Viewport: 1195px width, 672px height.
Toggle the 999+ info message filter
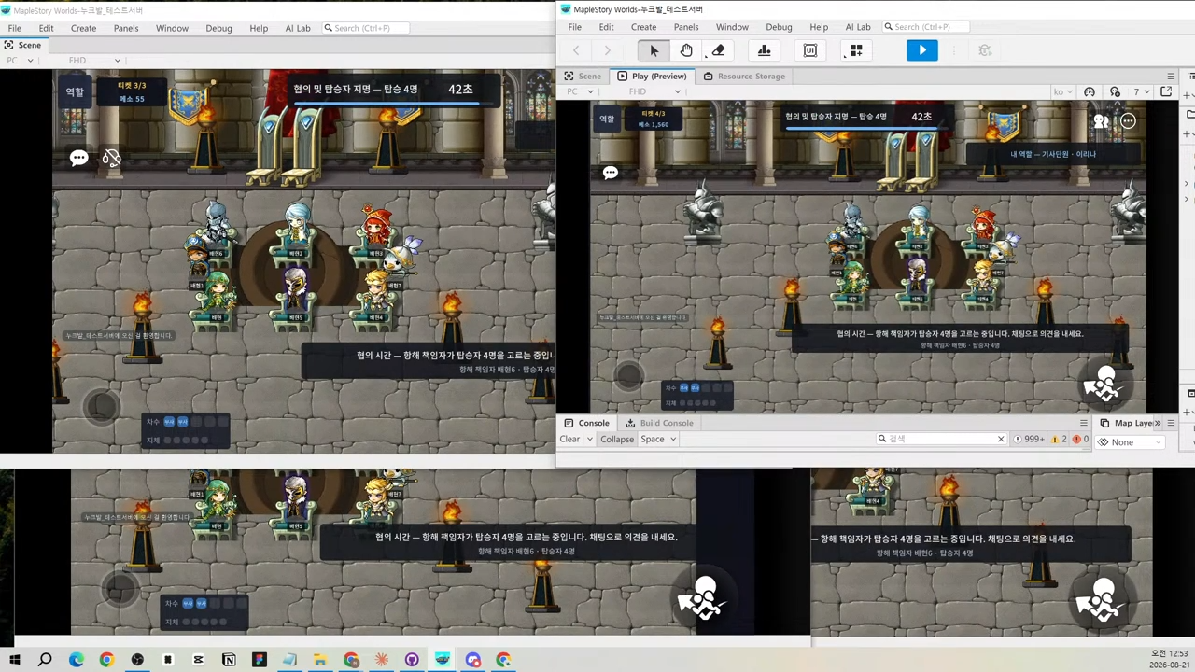pos(1029,439)
